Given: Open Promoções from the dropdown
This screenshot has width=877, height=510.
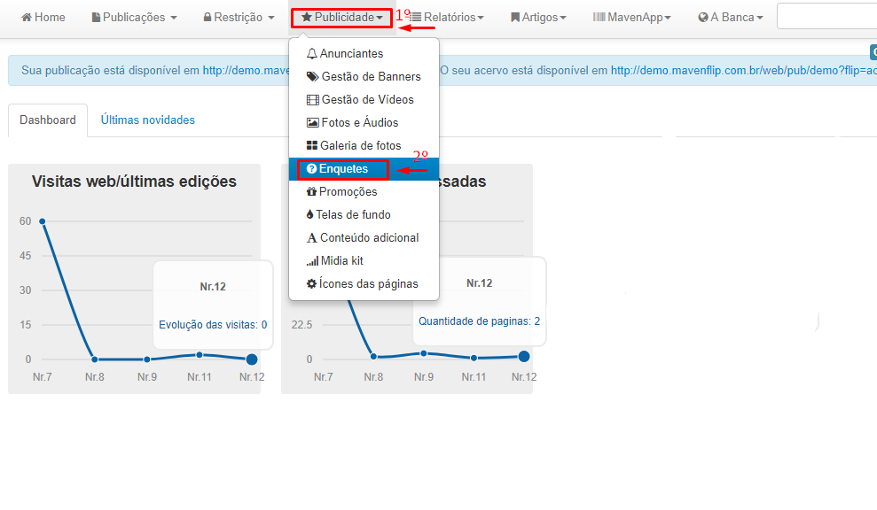Looking at the screenshot, I should 364,191.
